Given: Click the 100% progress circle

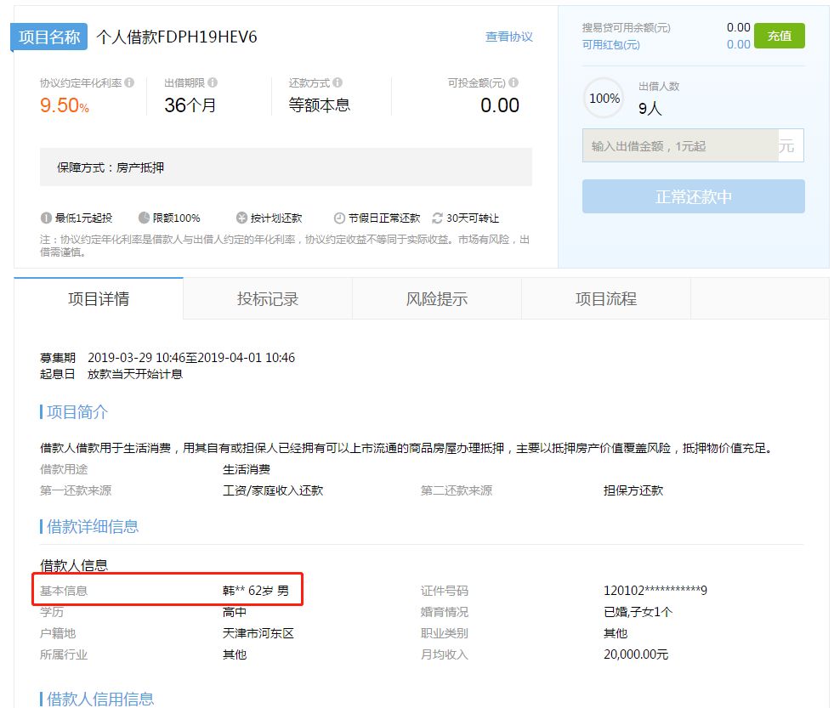Looking at the screenshot, I should click(604, 99).
